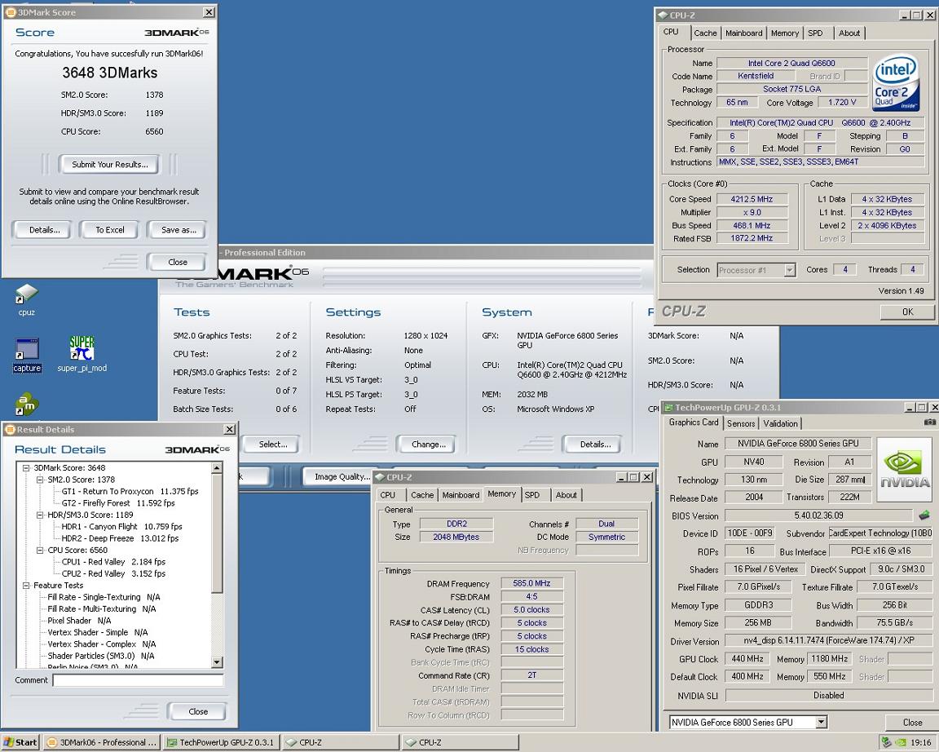Select the CPU tab in the CPU-Z timings window

click(x=388, y=496)
